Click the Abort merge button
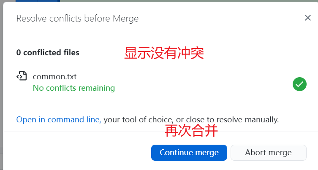This screenshot has width=318, height=170. [268, 152]
